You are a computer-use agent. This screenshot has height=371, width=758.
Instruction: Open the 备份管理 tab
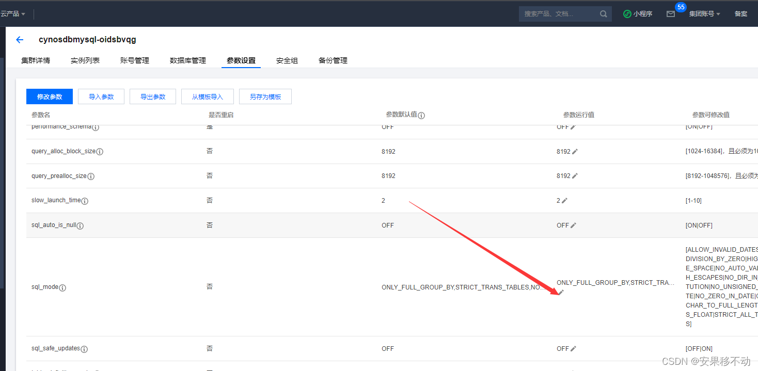click(x=333, y=60)
